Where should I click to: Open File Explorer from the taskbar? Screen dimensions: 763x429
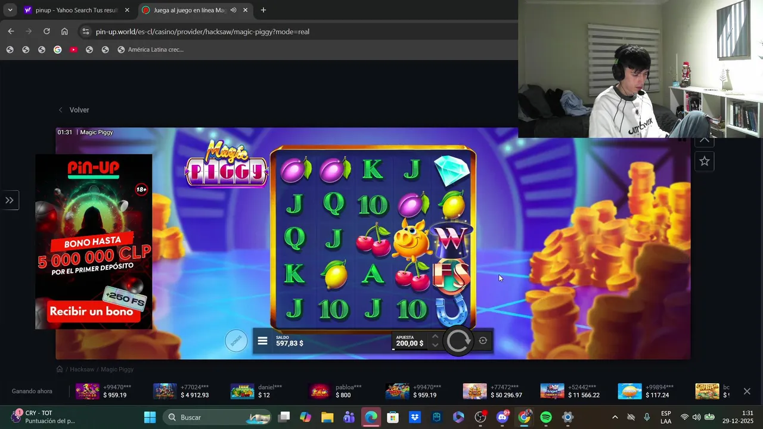coord(327,417)
